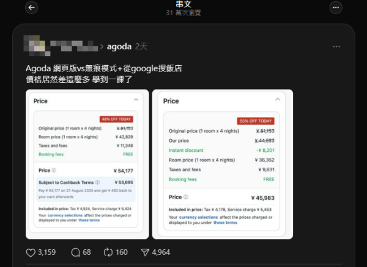The height and width of the screenshot is (267, 367).
Task: Click ¥42,829 room price in left image
Action: [124, 137]
